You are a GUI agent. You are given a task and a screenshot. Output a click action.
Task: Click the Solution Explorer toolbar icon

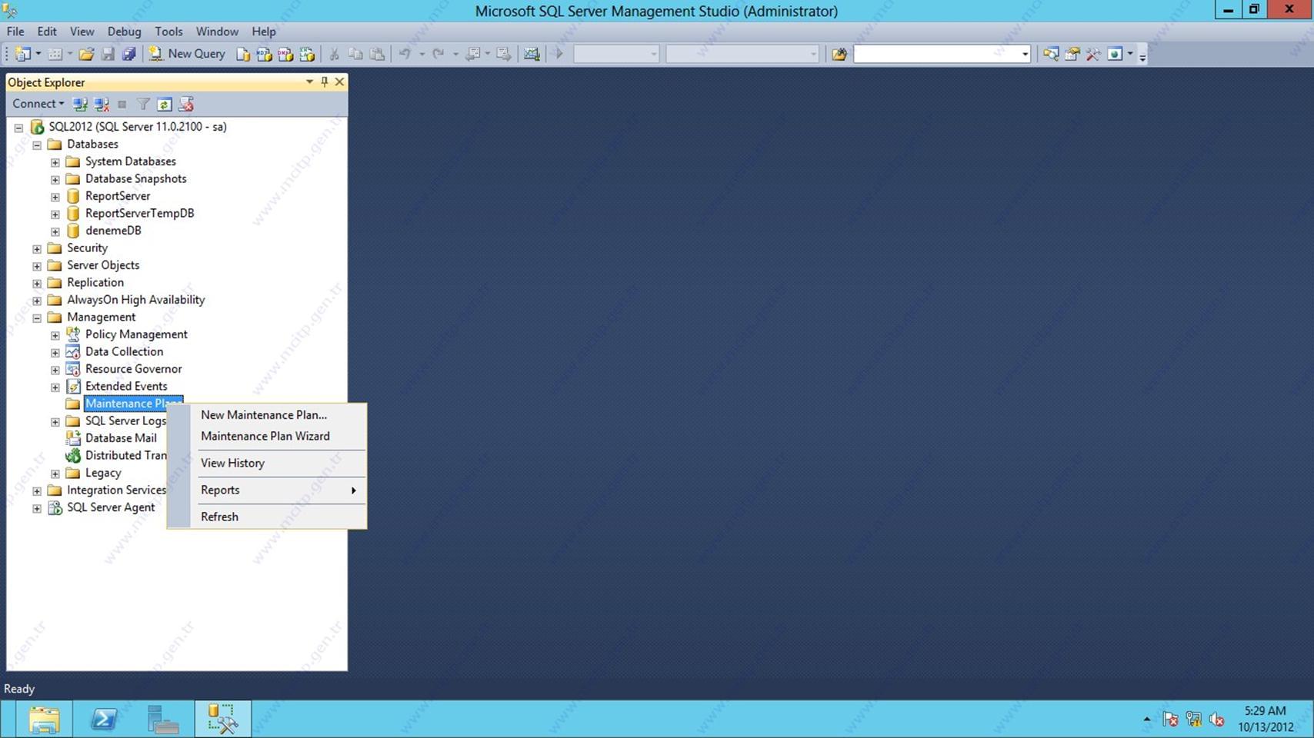coord(1051,54)
